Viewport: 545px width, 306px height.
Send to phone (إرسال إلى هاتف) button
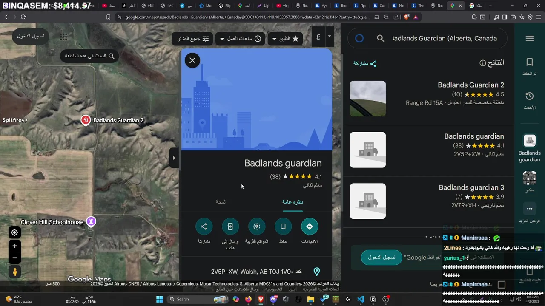pyautogui.click(x=230, y=227)
